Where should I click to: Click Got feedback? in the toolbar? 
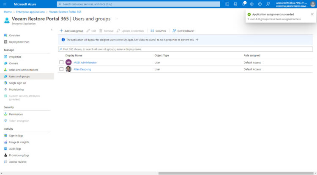click(x=183, y=31)
